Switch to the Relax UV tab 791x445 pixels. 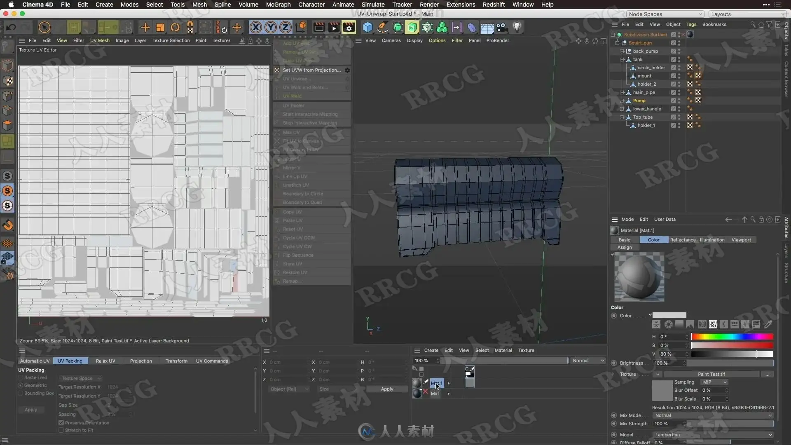click(105, 361)
